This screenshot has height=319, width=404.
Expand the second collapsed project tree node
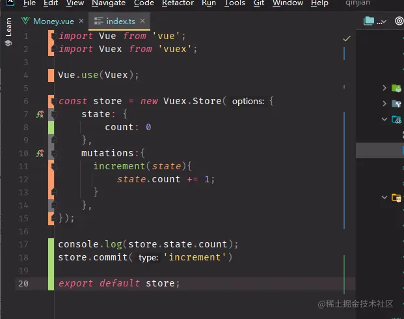[384, 104]
